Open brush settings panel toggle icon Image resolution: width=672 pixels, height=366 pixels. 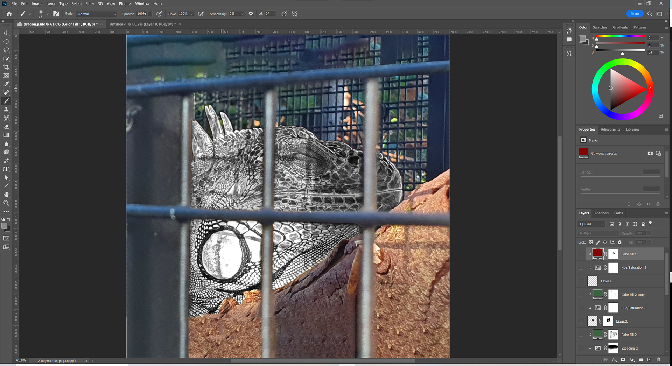[56, 14]
